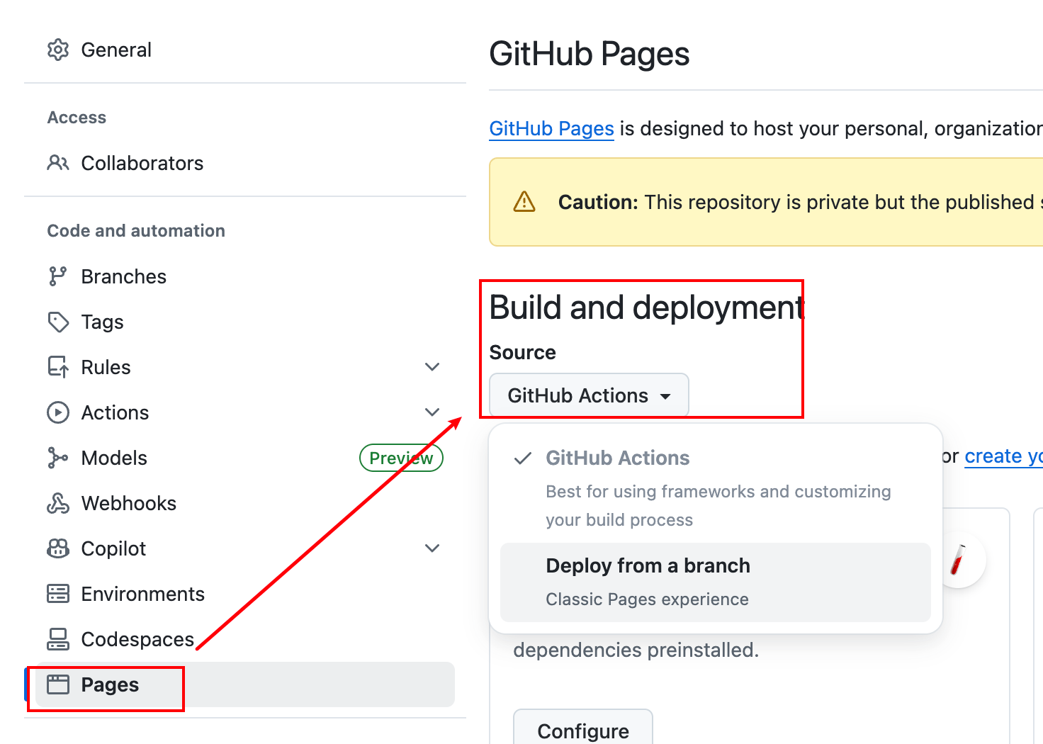Click the 'Source' label
The height and width of the screenshot is (744, 1043).
click(x=523, y=352)
